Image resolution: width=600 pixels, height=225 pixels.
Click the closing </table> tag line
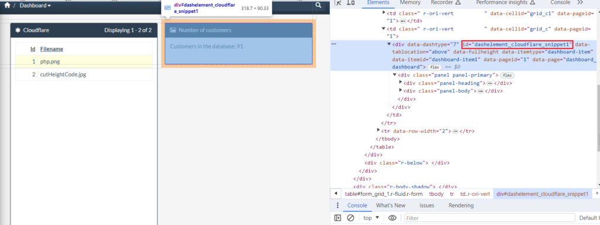click(x=382, y=147)
